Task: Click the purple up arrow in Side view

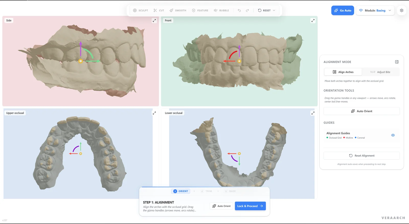Action: [81, 49]
